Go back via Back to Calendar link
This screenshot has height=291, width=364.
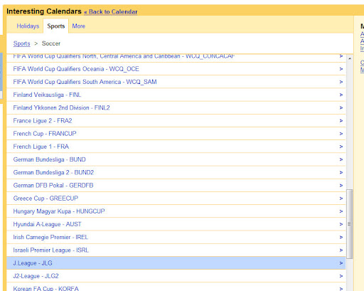coord(111,12)
